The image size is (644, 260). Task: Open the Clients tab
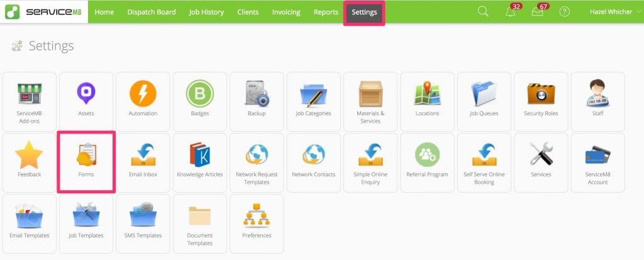pos(248,12)
